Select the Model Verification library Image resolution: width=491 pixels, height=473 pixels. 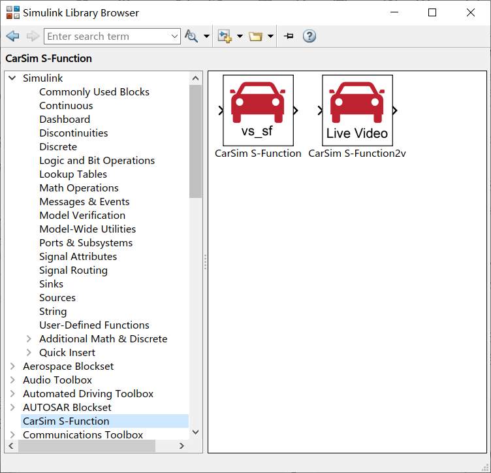[x=82, y=216]
